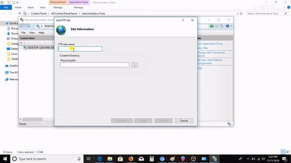The image size is (291, 163).
Task: Click the Physical path input field
Action: pos(95,65)
